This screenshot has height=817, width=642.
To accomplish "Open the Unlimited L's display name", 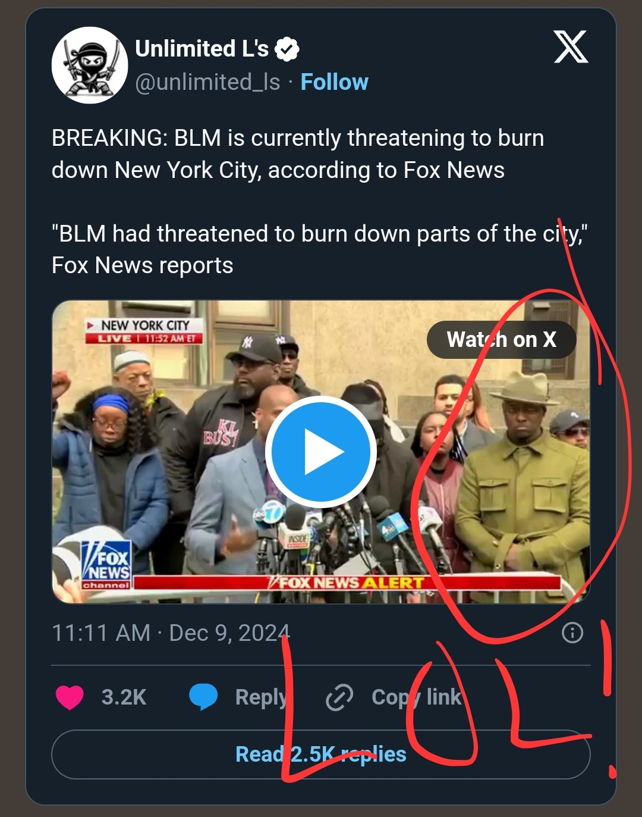I will point(202,49).
